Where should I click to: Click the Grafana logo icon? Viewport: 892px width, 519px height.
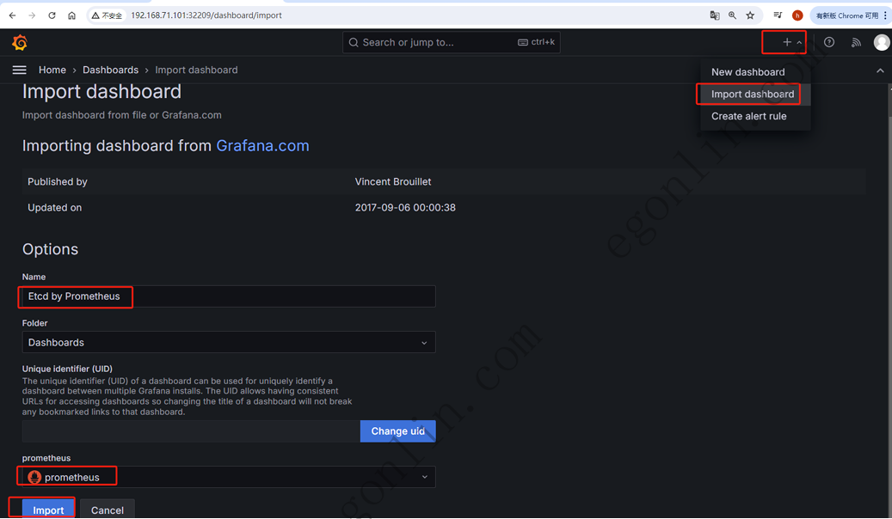(x=20, y=43)
